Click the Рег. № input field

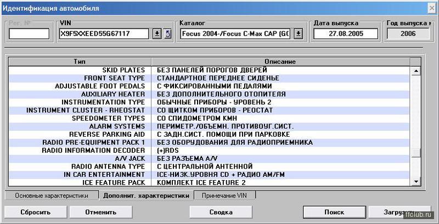pos(29,34)
